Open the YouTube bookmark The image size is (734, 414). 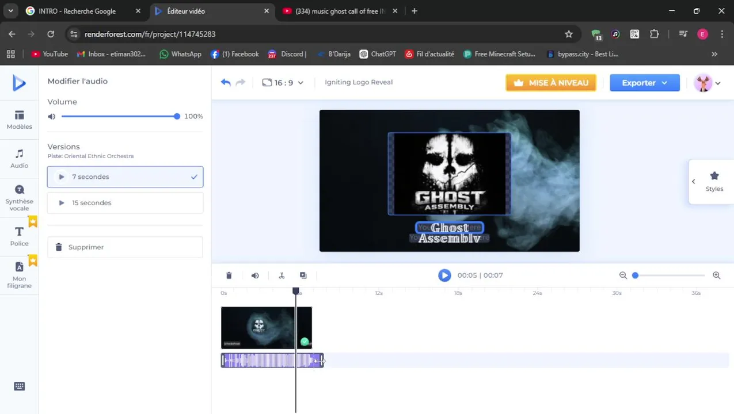click(50, 54)
